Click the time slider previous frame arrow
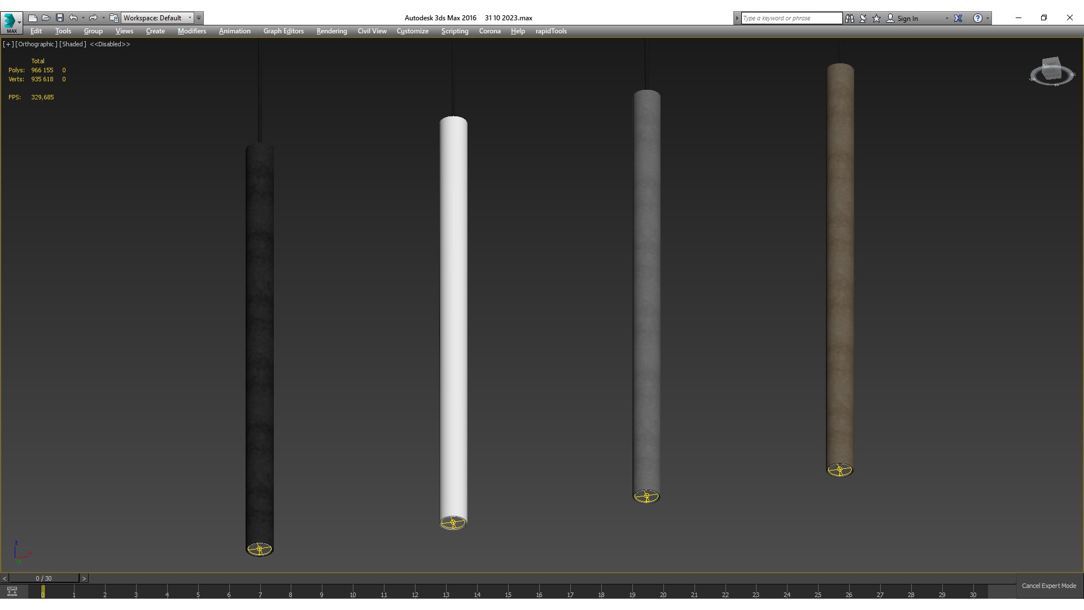The width and height of the screenshot is (1084, 610). click(5, 578)
